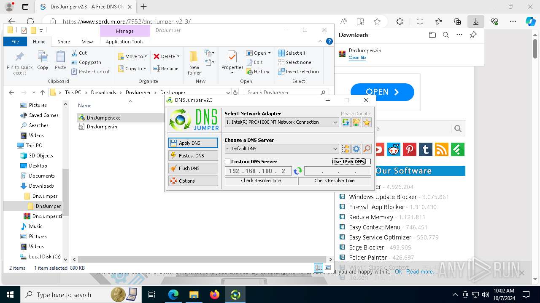The height and width of the screenshot is (303, 540).
Task: Click the green swap DNS arrows icon
Action: 298,171
